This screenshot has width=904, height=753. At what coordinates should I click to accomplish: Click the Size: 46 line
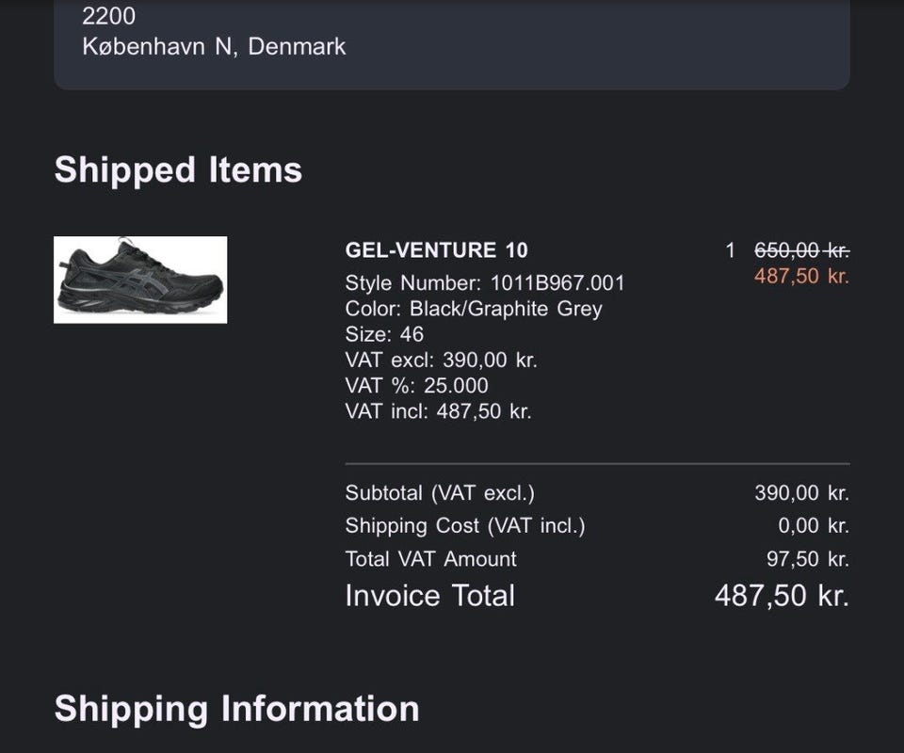384,334
